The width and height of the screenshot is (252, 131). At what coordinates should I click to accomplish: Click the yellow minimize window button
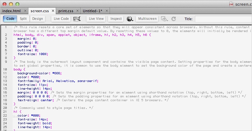pyautogui.click(x=11, y=4)
